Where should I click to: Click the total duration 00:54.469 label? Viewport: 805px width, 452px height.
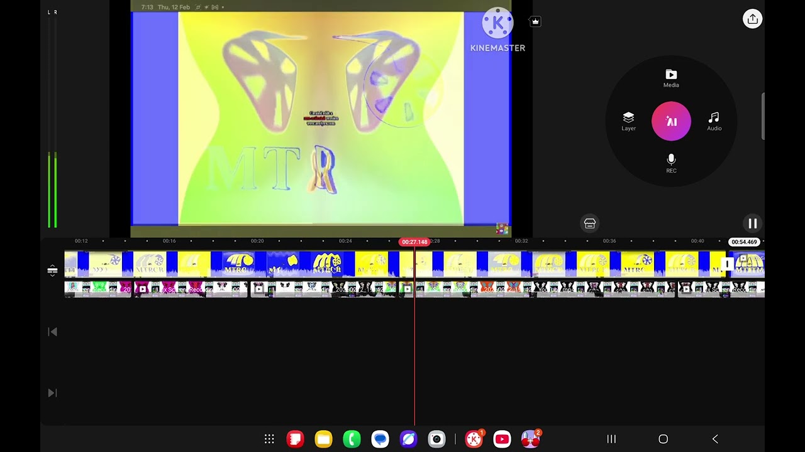coord(744,242)
